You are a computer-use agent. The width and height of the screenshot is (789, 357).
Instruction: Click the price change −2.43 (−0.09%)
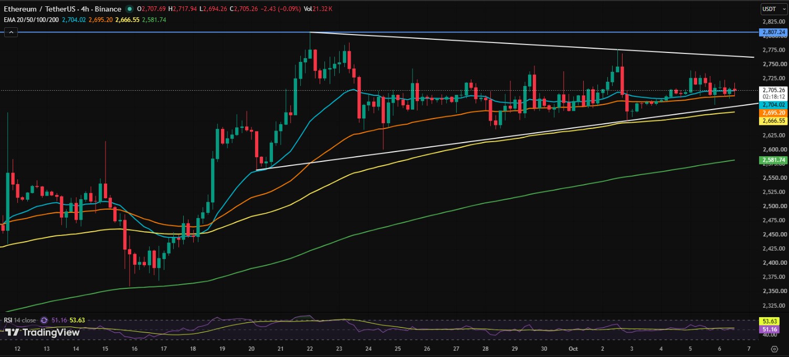tap(281, 9)
